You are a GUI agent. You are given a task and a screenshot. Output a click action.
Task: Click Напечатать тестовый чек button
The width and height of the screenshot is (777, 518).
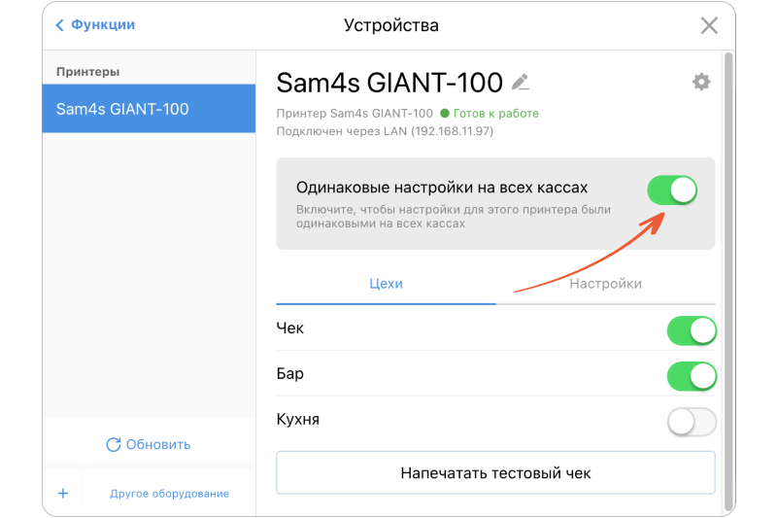pyautogui.click(x=495, y=473)
